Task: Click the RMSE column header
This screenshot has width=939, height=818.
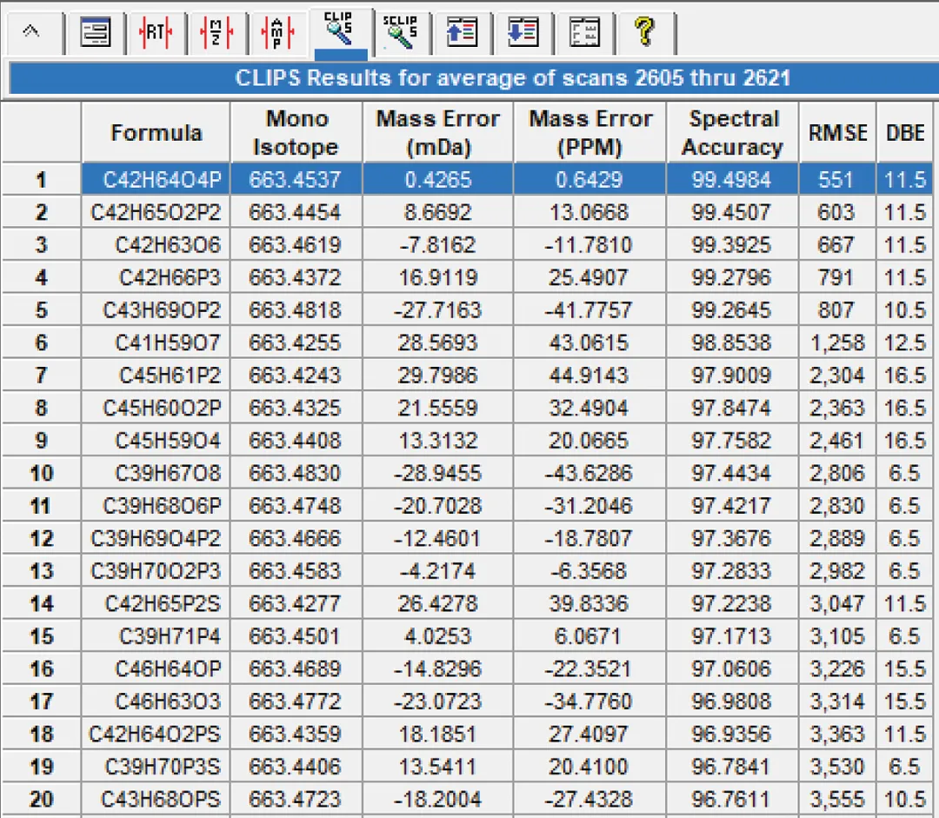Action: pyautogui.click(x=838, y=133)
